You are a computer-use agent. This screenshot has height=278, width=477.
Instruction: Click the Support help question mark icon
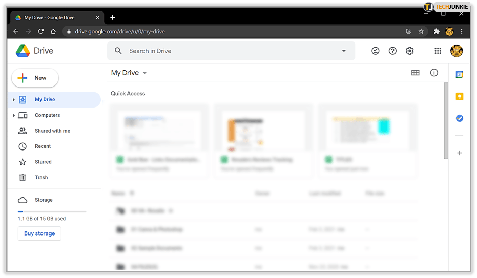point(392,51)
